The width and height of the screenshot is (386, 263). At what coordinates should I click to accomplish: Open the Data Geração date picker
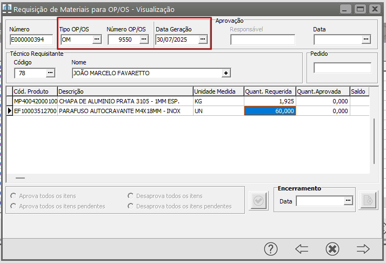202,40
